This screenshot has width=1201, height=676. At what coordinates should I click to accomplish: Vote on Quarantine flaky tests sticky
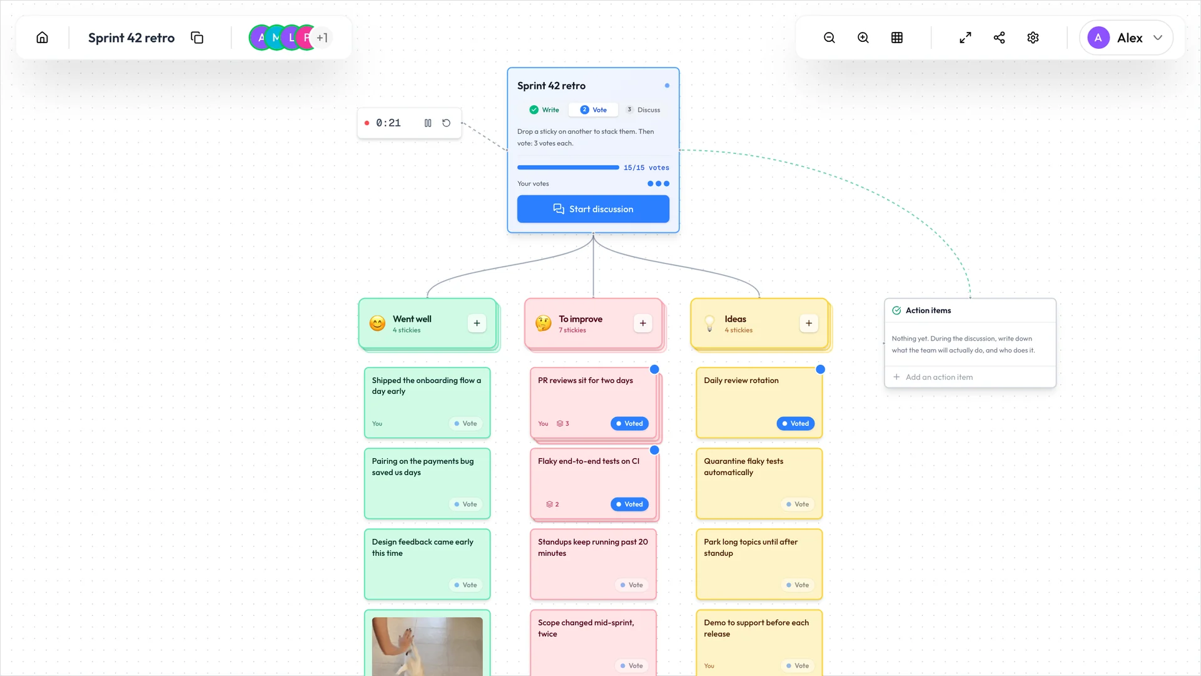[x=798, y=504]
